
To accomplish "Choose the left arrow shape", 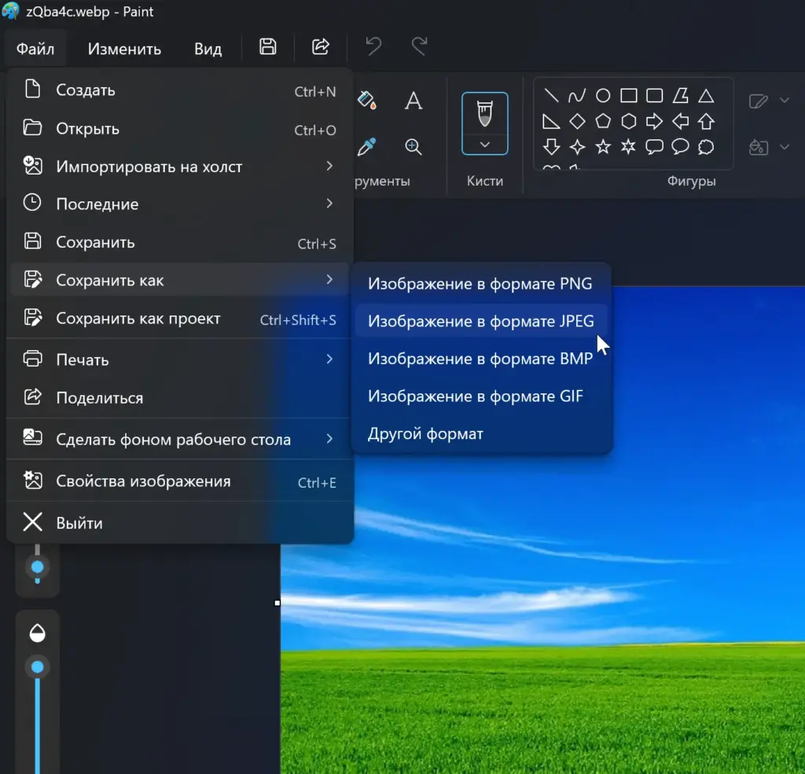I will 680,122.
